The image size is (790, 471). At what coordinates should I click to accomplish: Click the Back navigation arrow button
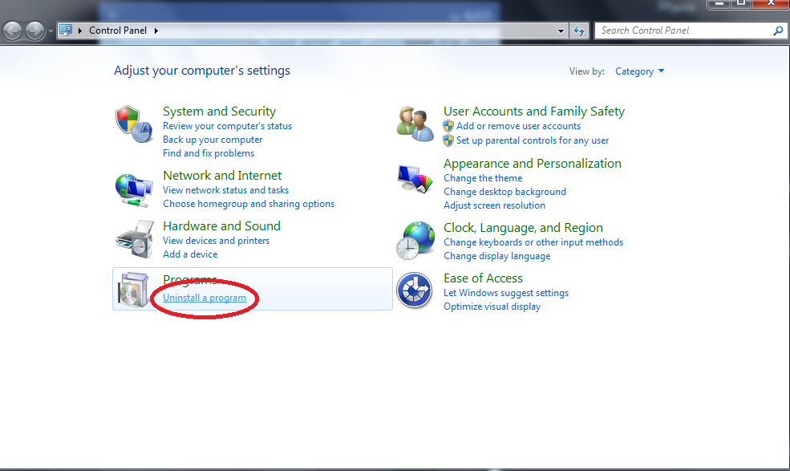click(13, 30)
